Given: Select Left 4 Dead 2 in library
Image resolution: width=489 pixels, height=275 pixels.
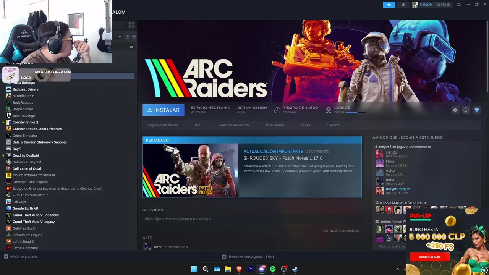Looking at the screenshot, I should [x=23, y=241].
